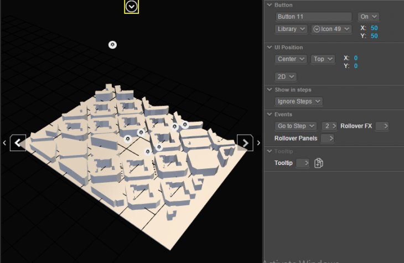Screen dimensions: 404x263
Task: Click the small left chevron at viewport edge
Action: (x=4, y=143)
